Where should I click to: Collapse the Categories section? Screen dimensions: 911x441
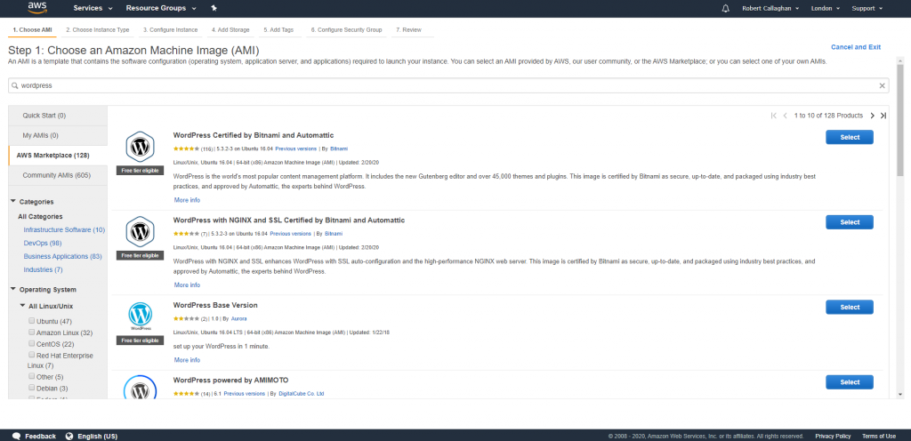point(13,201)
